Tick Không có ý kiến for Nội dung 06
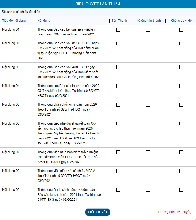 coord(181,123)
